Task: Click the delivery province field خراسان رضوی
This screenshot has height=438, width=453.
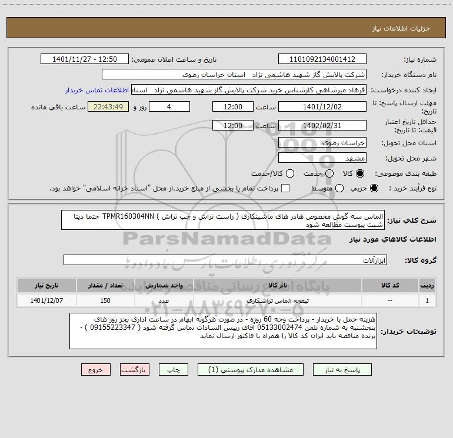Action: tap(322, 142)
